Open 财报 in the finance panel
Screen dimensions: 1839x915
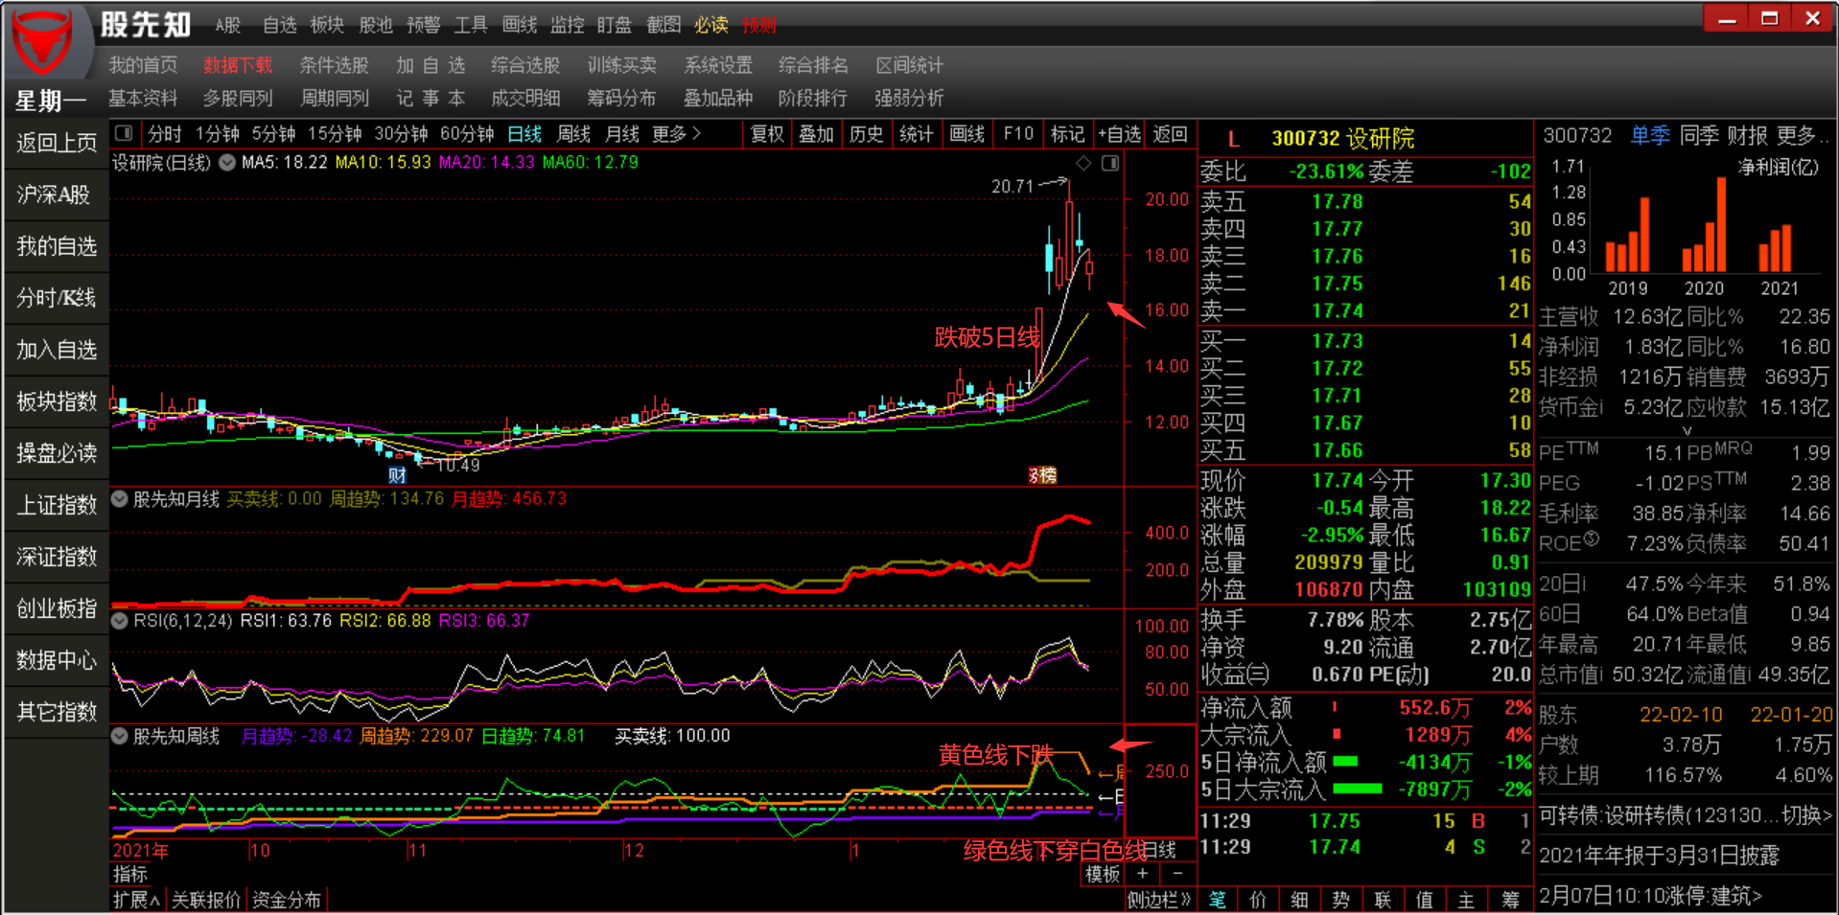[x=1747, y=136]
